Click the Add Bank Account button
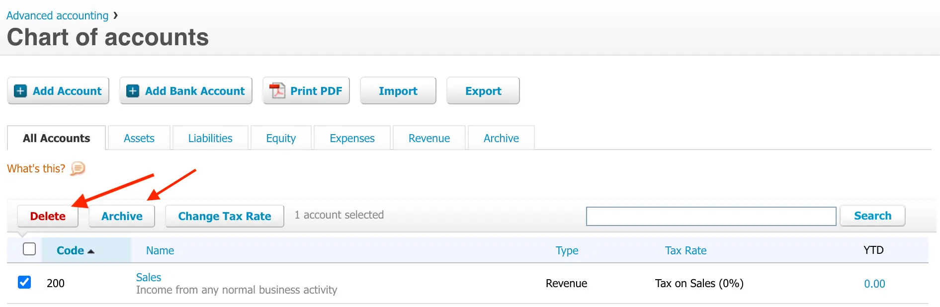The width and height of the screenshot is (940, 307). click(x=186, y=91)
